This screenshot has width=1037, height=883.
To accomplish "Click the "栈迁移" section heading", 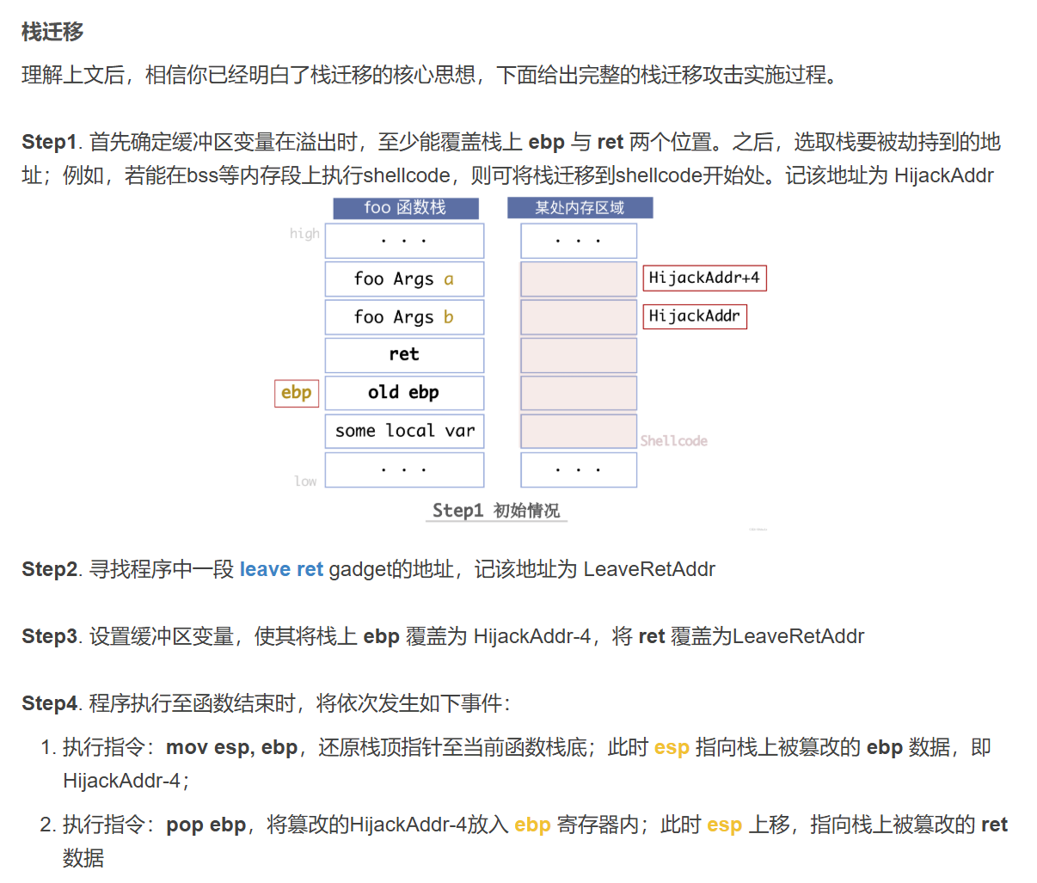I will coord(52,32).
